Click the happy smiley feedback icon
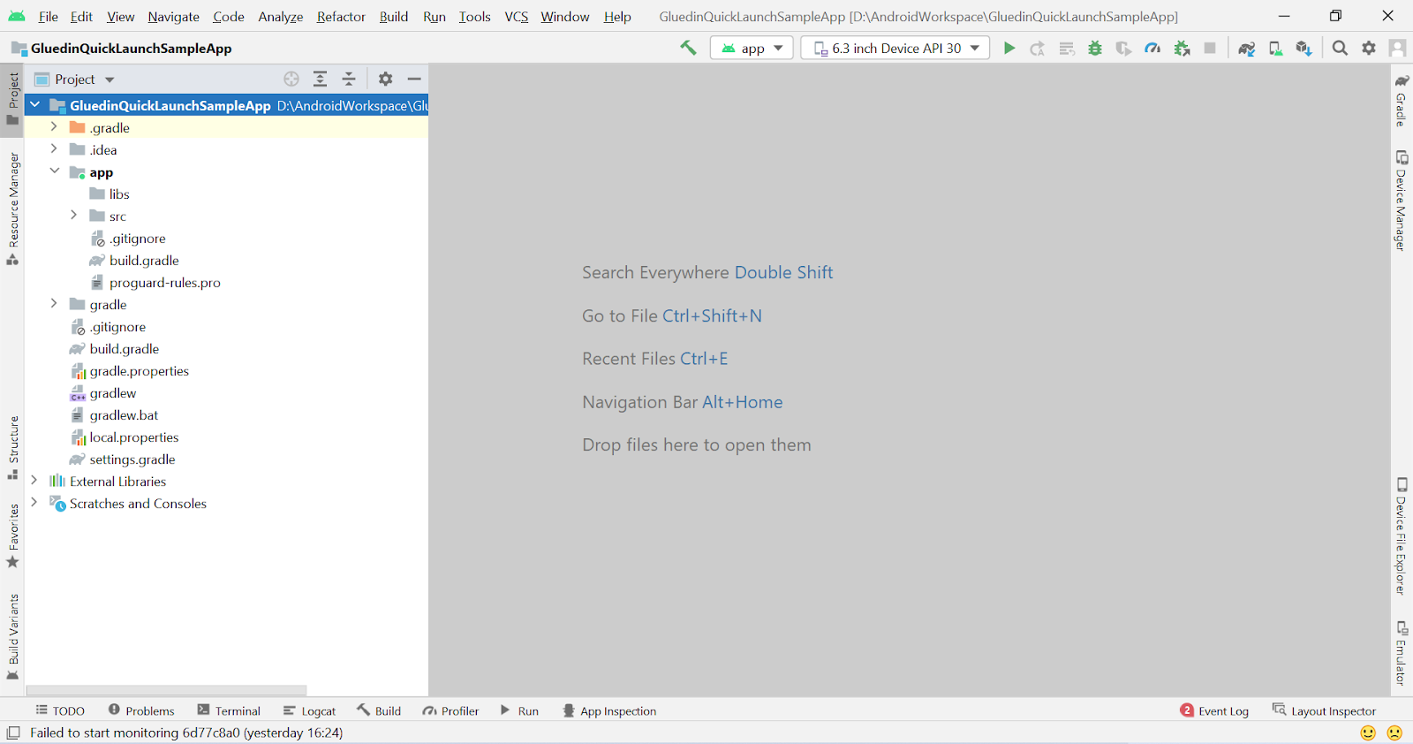Screen dimensions: 1413x744 click(1368, 733)
